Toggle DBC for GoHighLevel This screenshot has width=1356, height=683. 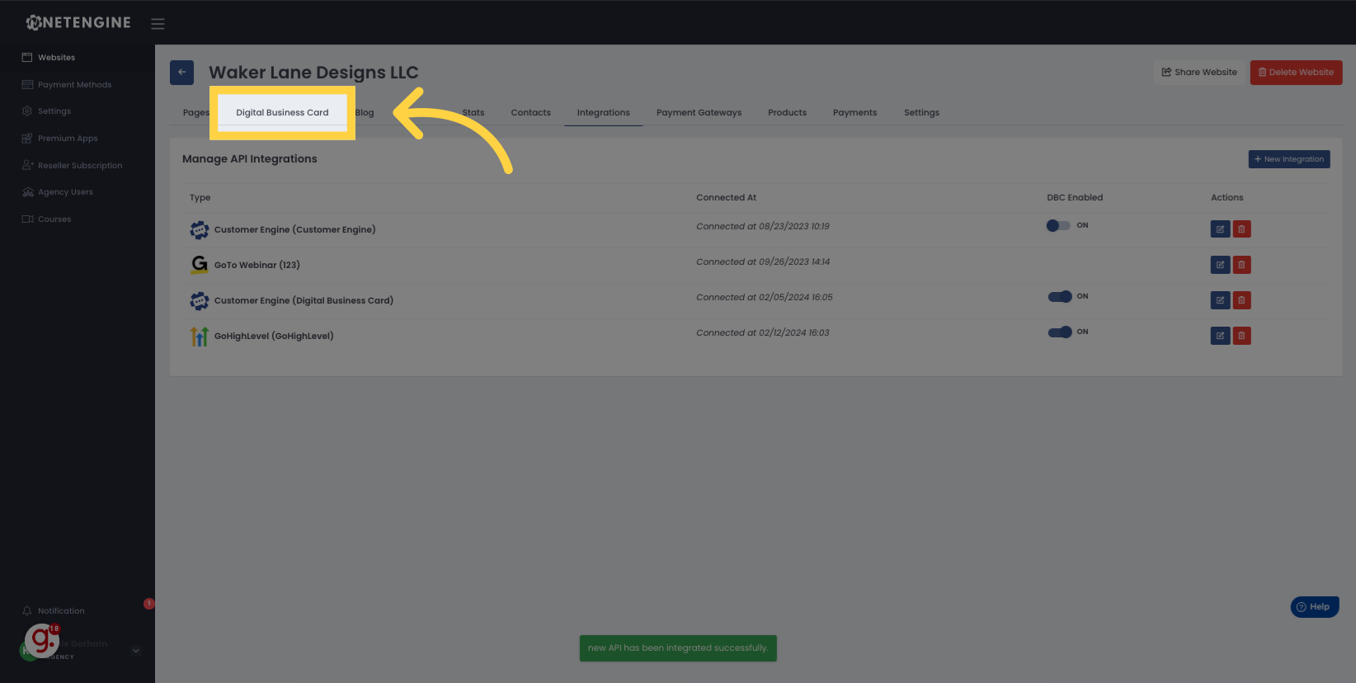[x=1060, y=332]
